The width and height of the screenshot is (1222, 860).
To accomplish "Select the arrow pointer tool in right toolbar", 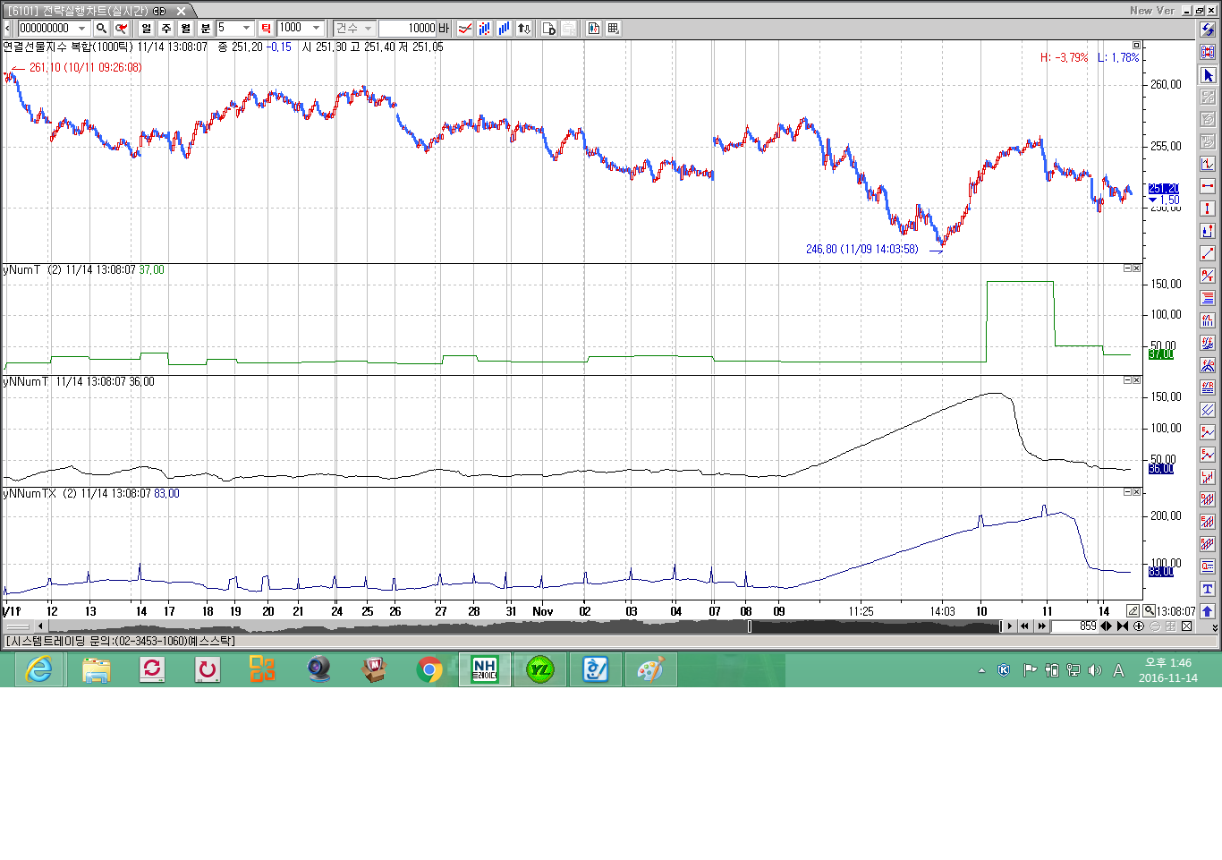I will pos(1208,75).
